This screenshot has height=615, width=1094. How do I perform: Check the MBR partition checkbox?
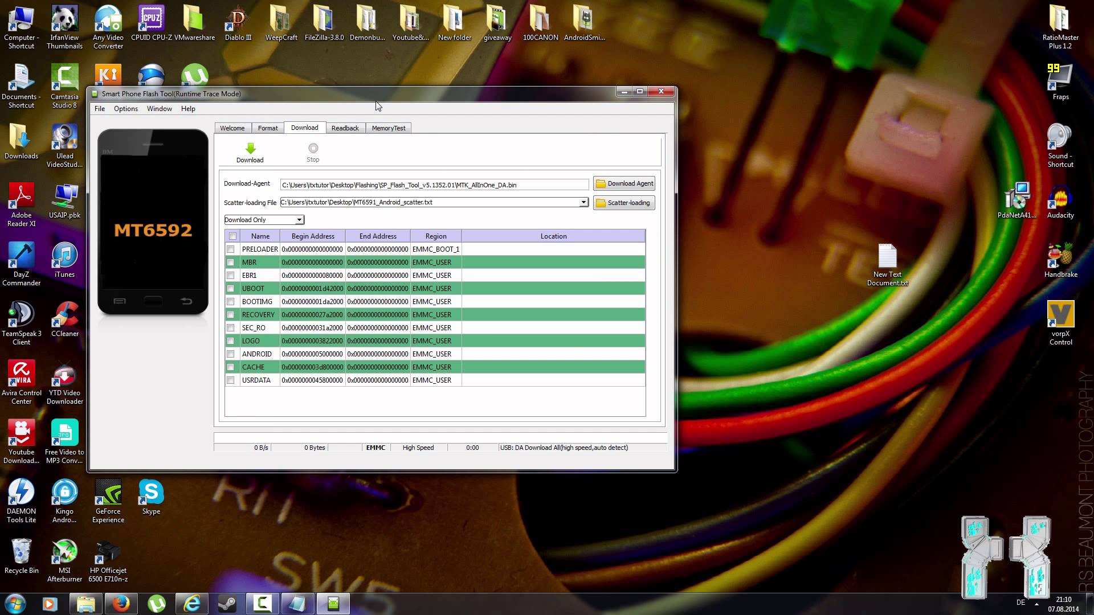[x=231, y=263]
